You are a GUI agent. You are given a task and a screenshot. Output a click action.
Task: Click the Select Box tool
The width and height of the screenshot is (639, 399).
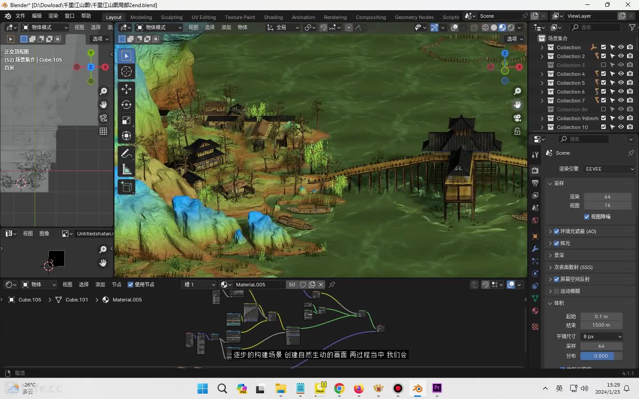tap(126, 56)
